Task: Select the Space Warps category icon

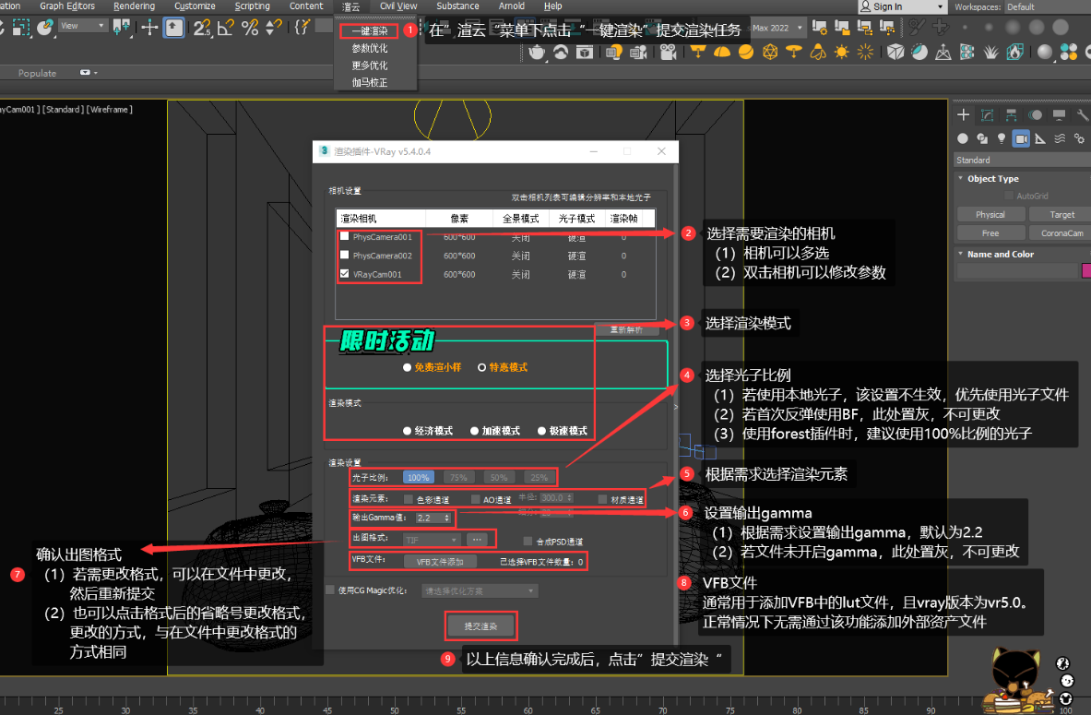Action: pos(1060,138)
